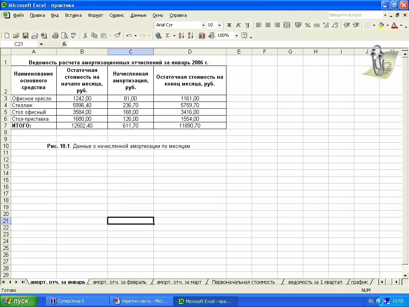Switch to sheet ведомость за 1 квартал

coord(315,282)
